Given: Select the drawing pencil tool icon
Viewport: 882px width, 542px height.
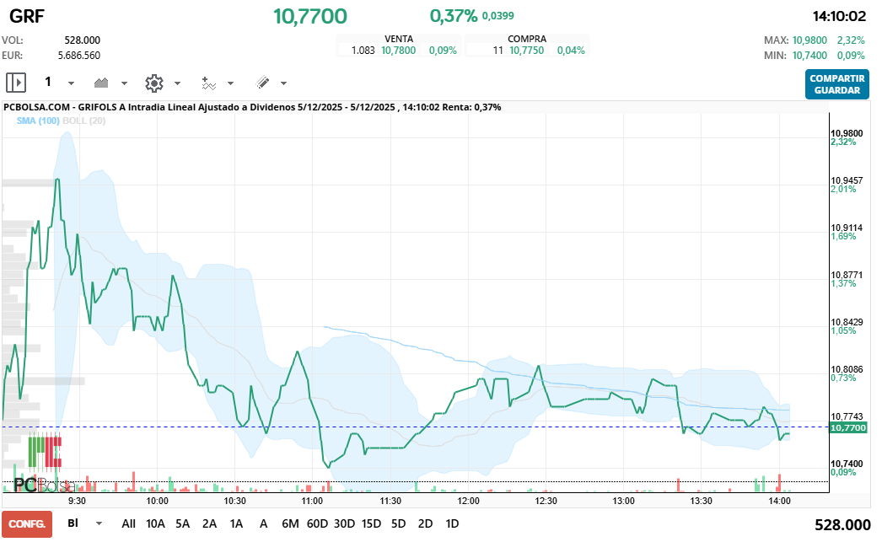Looking at the screenshot, I should coord(262,83).
